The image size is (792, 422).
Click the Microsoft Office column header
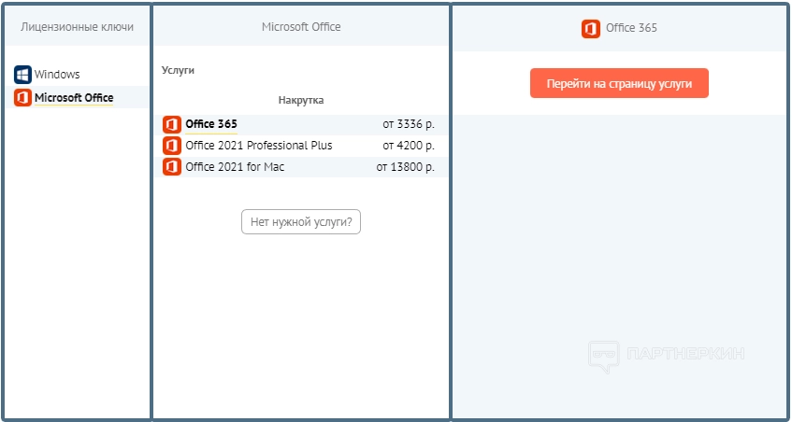point(301,27)
